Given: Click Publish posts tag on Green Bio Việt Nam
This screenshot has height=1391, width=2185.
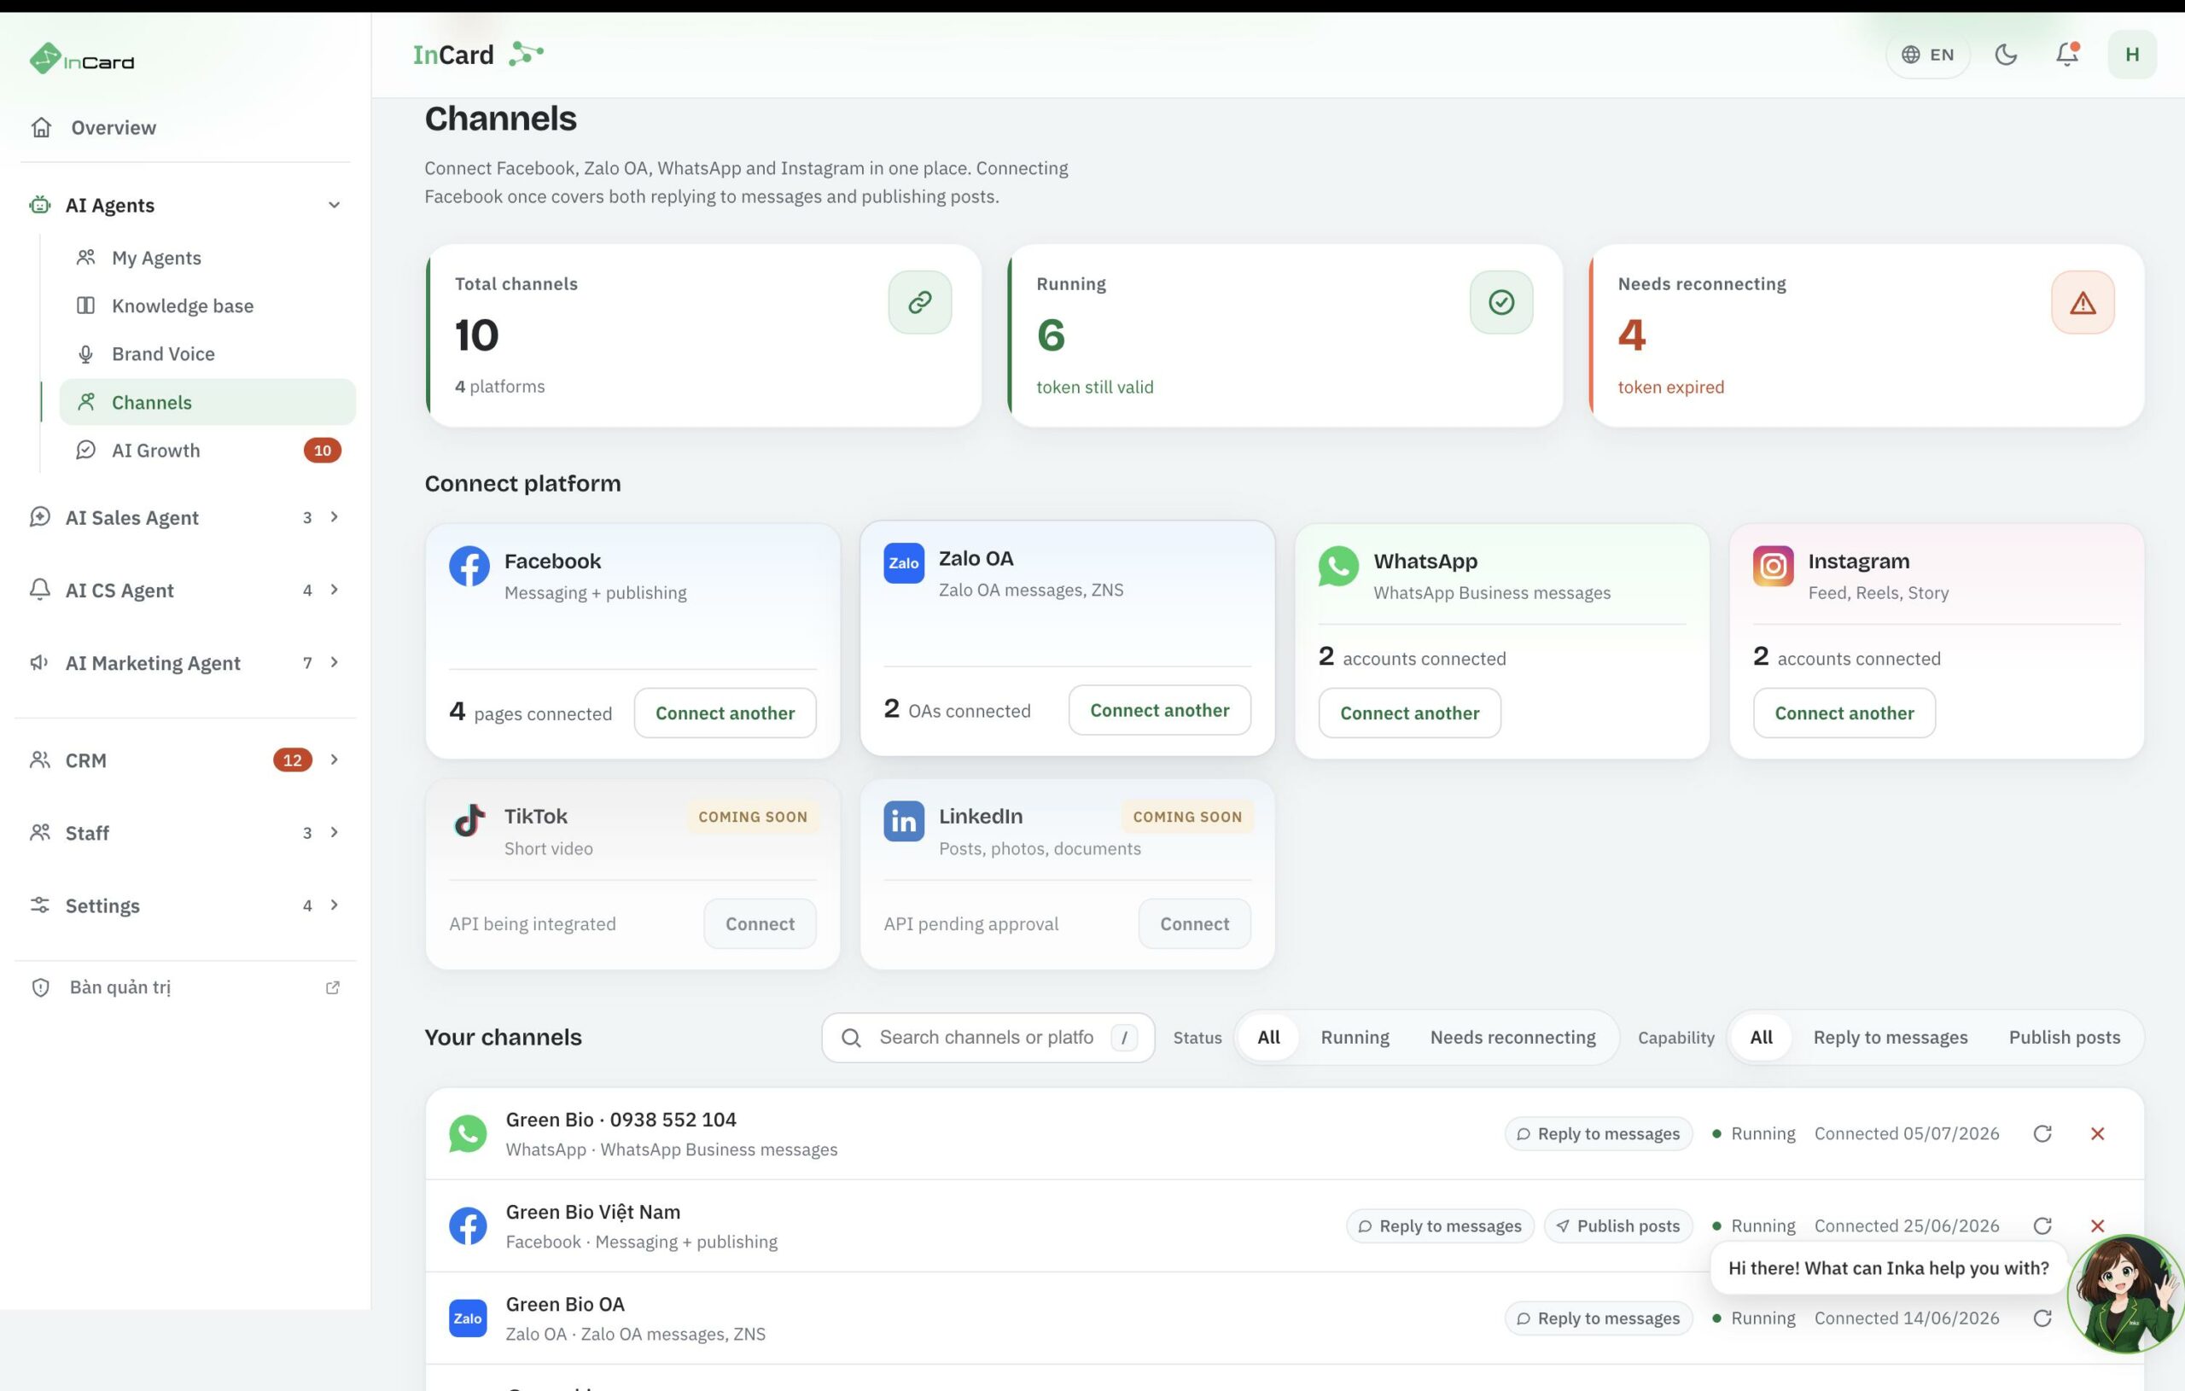Looking at the screenshot, I should pos(1618,1225).
